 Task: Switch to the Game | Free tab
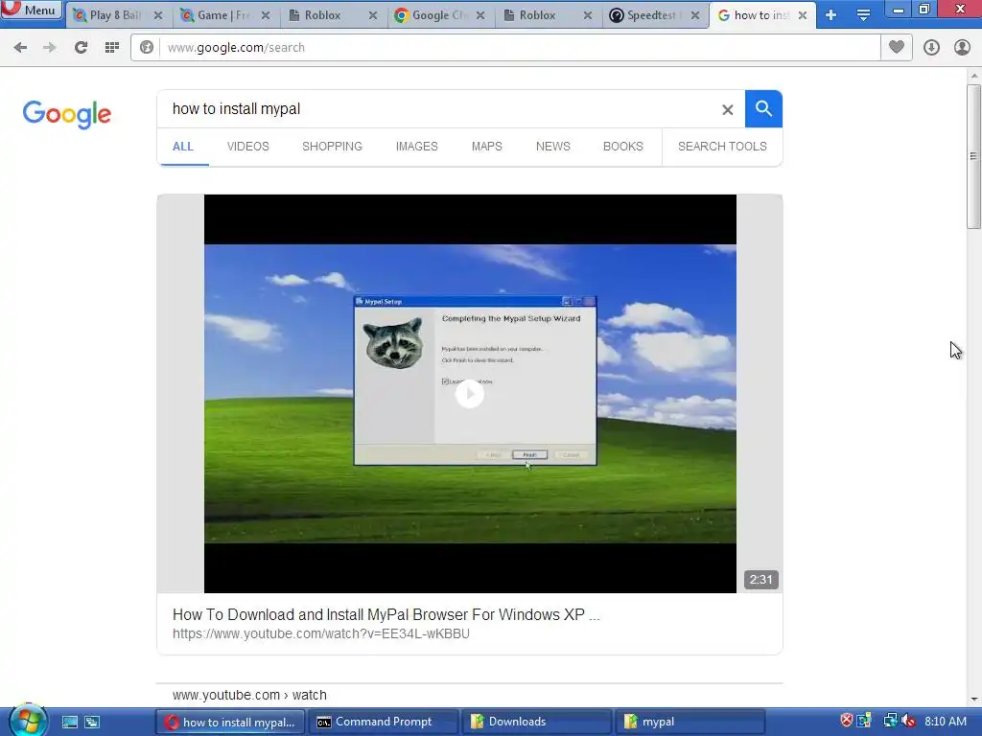pyautogui.click(x=224, y=15)
